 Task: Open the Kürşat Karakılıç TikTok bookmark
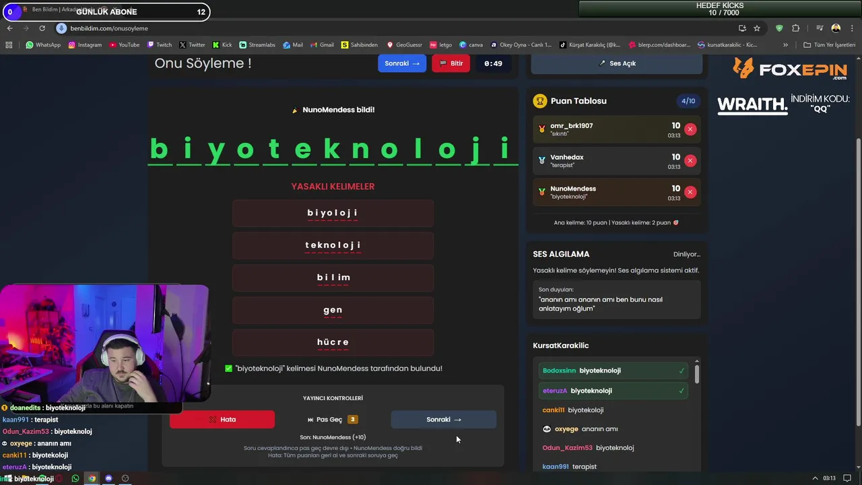tap(590, 45)
